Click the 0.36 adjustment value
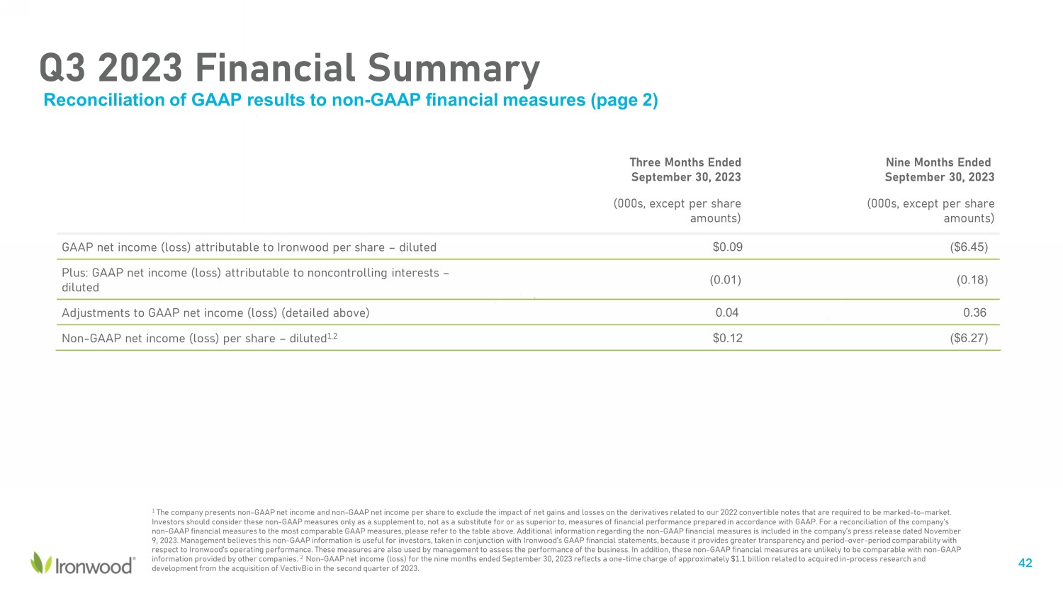The height and width of the screenshot is (598, 1063). tap(974, 312)
